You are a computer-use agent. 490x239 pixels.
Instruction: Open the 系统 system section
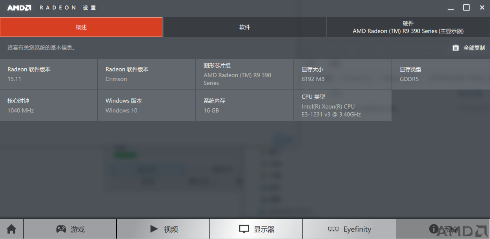(443, 229)
